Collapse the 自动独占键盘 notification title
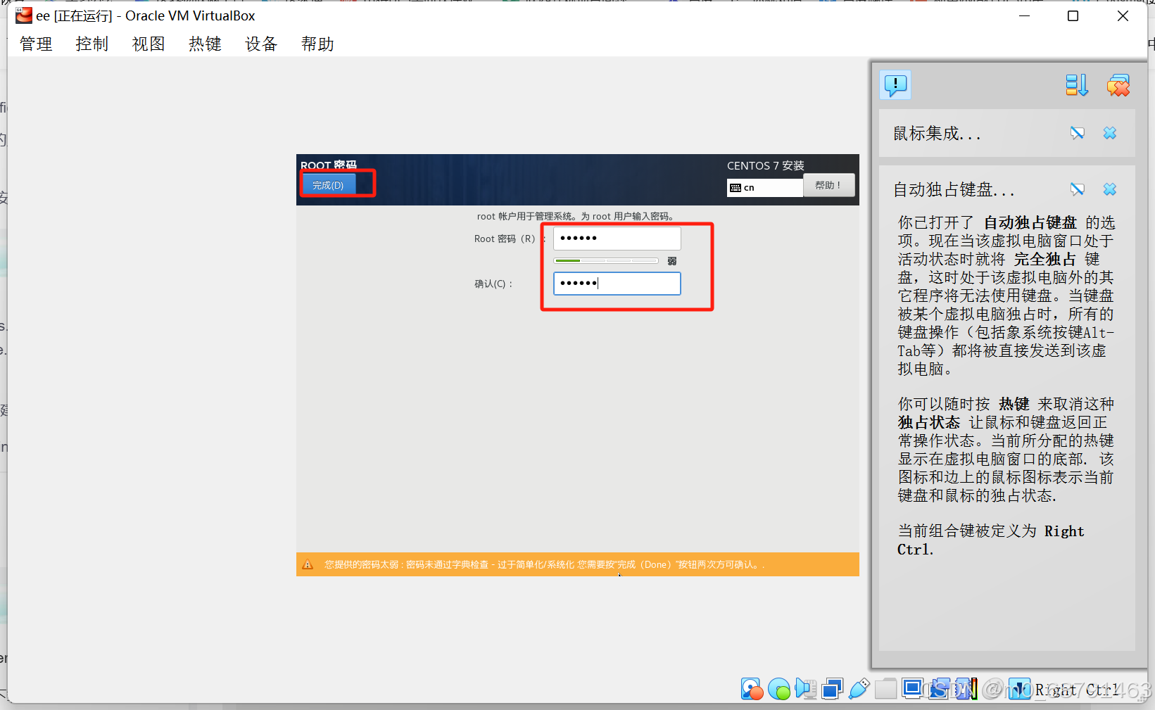The height and width of the screenshot is (710, 1155). click(954, 189)
